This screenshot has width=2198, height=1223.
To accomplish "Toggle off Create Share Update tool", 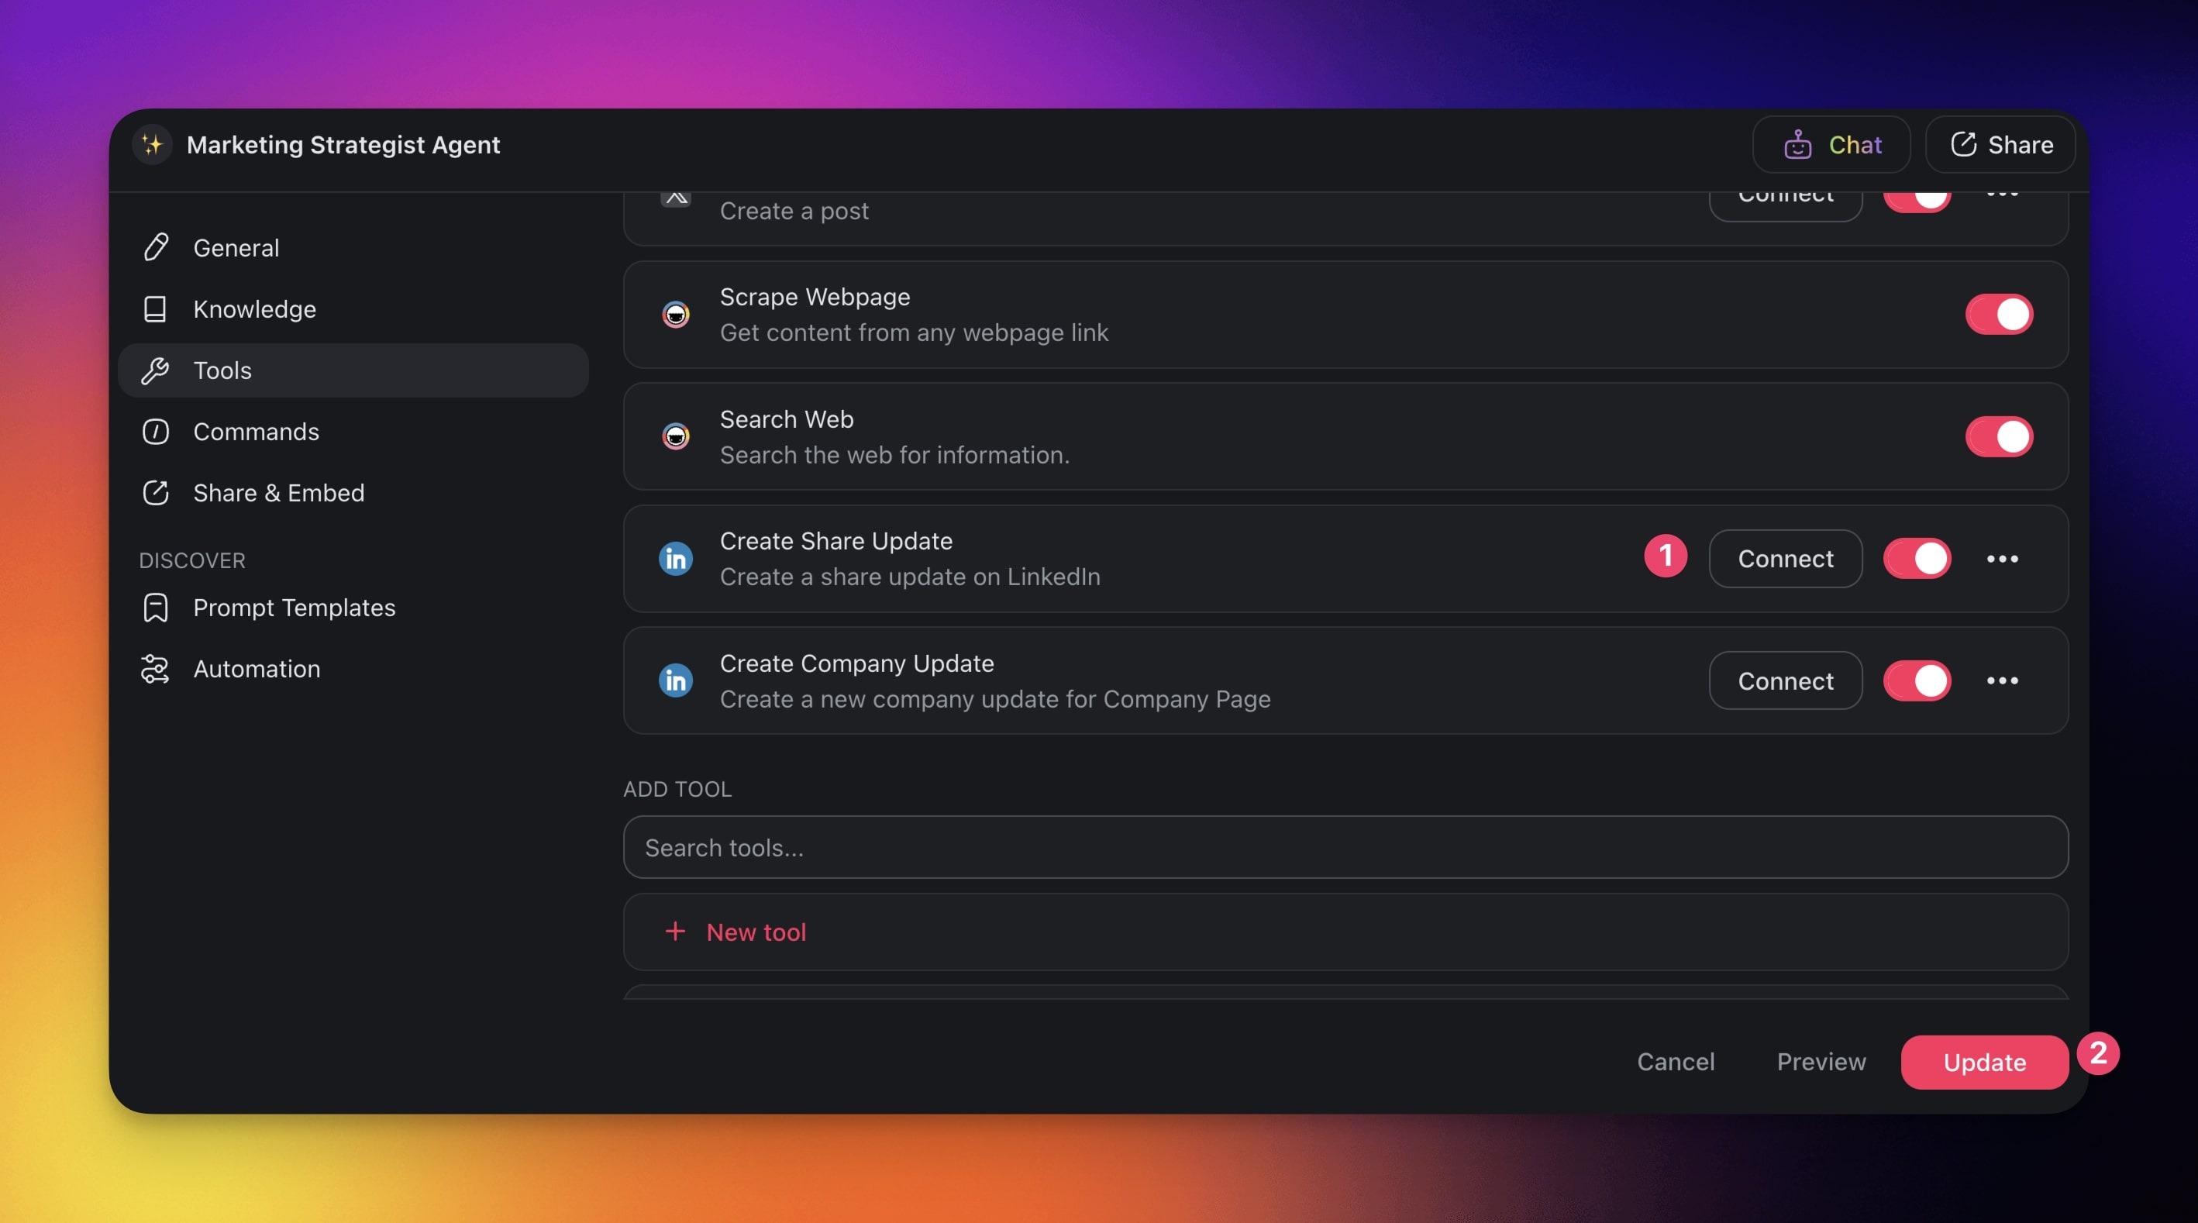I will tap(1917, 559).
